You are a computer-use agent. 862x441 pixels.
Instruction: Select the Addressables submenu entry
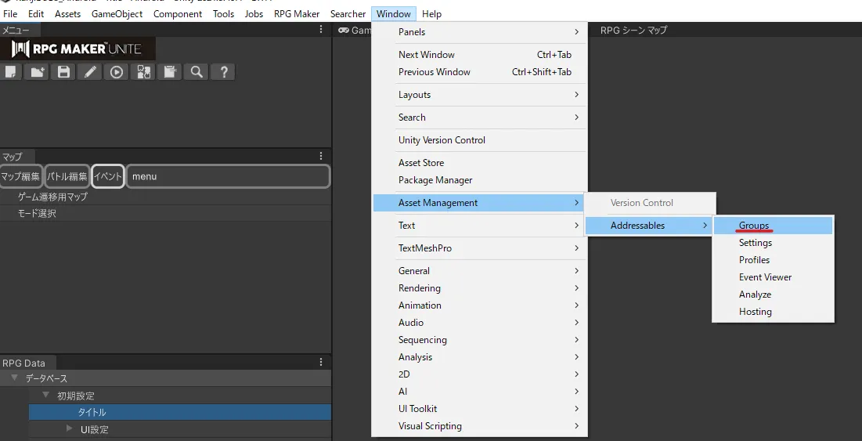pyautogui.click(x=649, y=226)
